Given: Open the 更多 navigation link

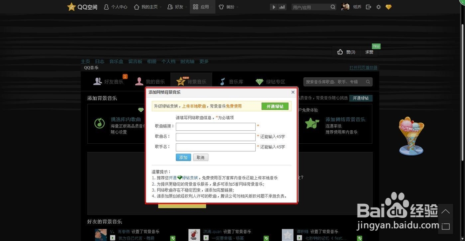Looking at the screenshot, I should [x=204, y=61].
